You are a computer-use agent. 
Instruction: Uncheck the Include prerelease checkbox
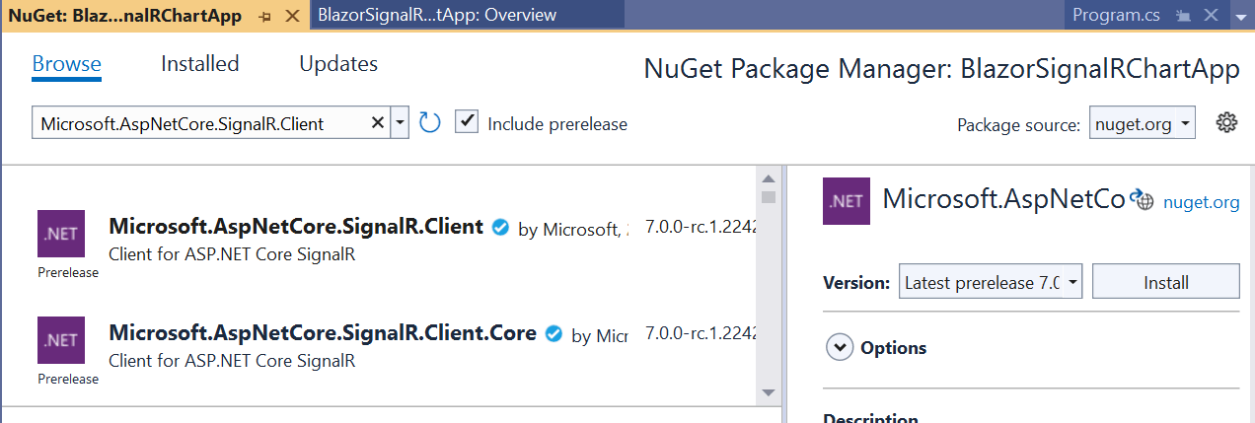coord(467,122)
